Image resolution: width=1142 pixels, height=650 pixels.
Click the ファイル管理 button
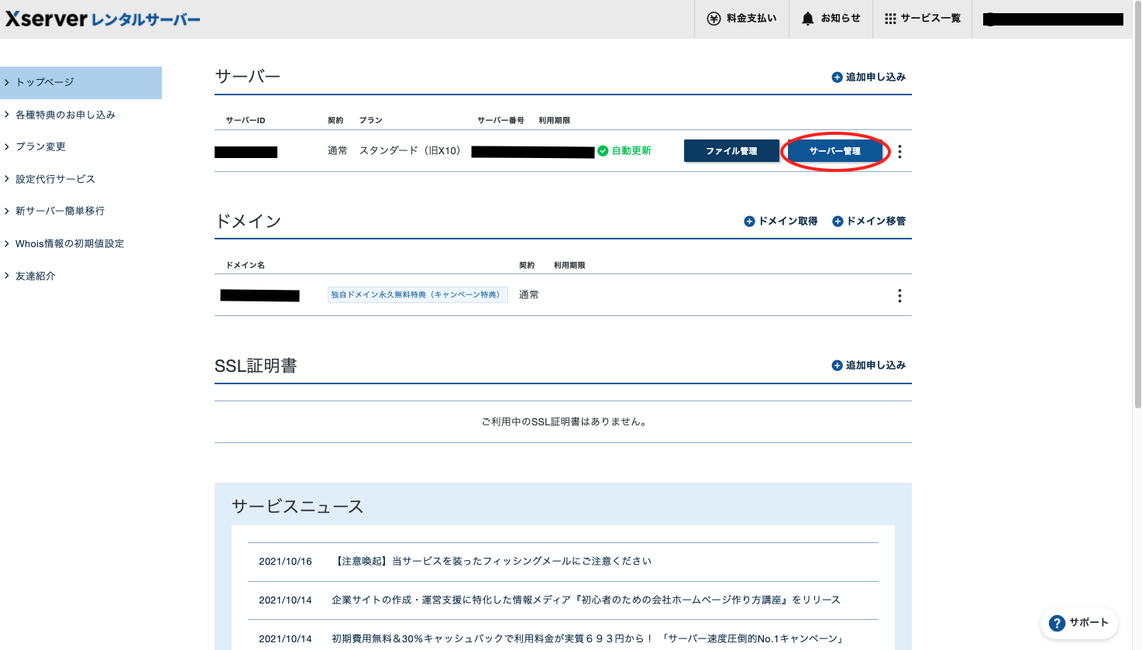click(x=731, y=151)
